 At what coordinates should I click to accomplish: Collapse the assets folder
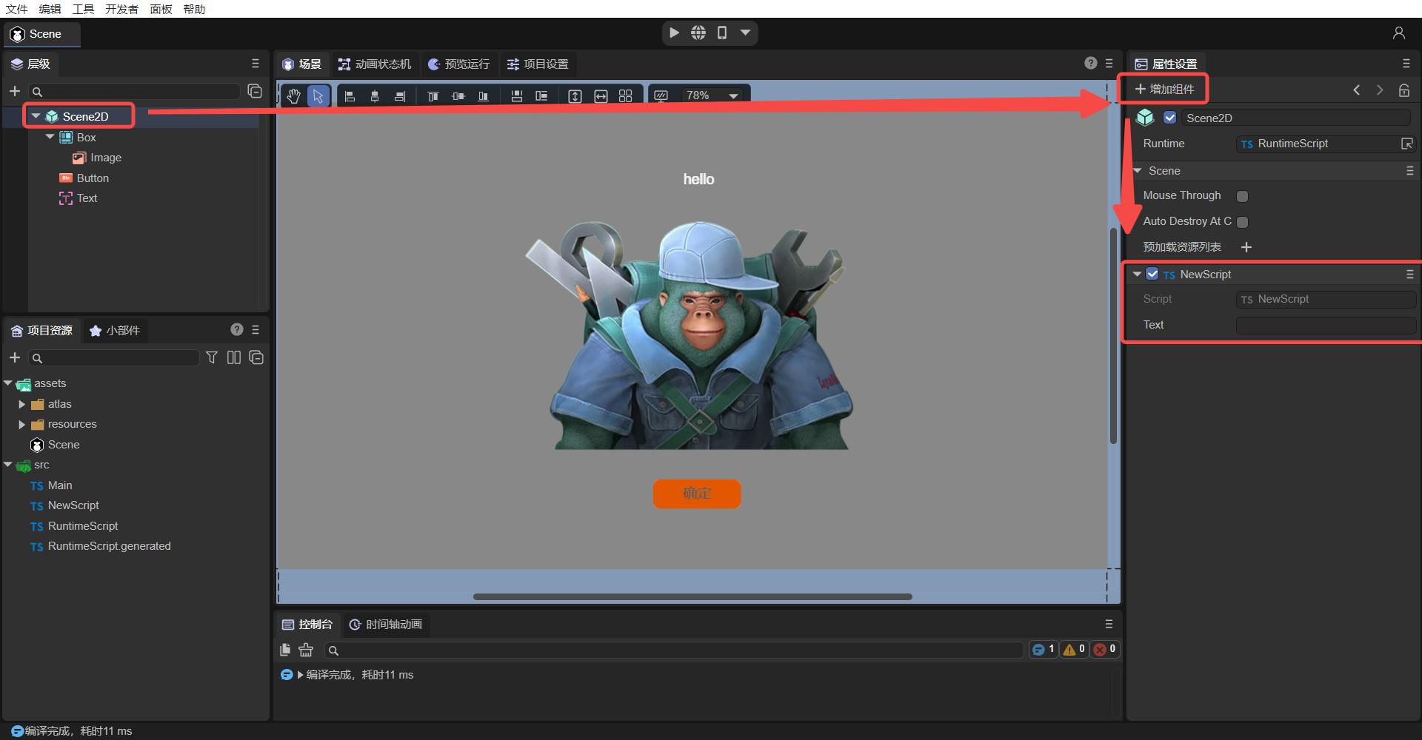(8, 383)
